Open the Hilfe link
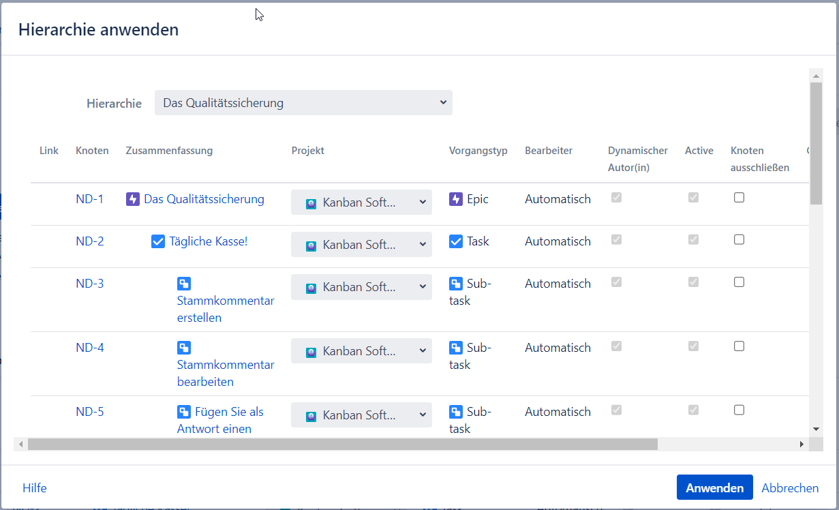The width and height of the screenshot is (839, 510). point(35,488)
